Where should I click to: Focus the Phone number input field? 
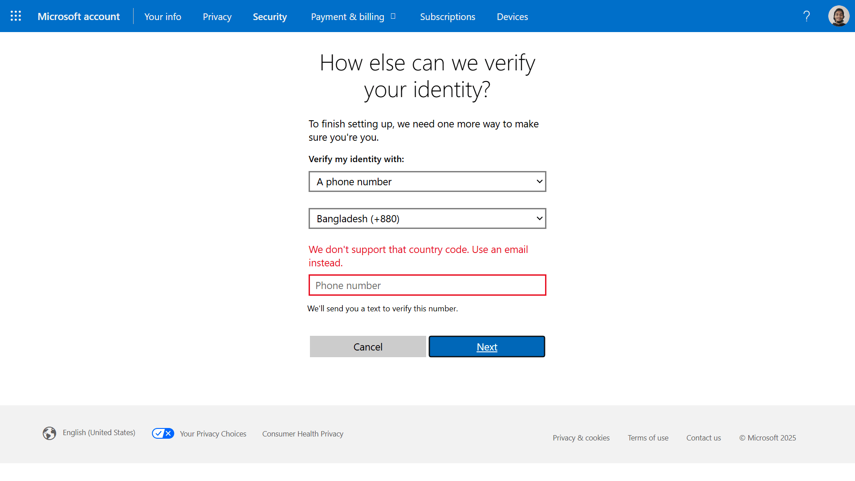tap(427, 285)
